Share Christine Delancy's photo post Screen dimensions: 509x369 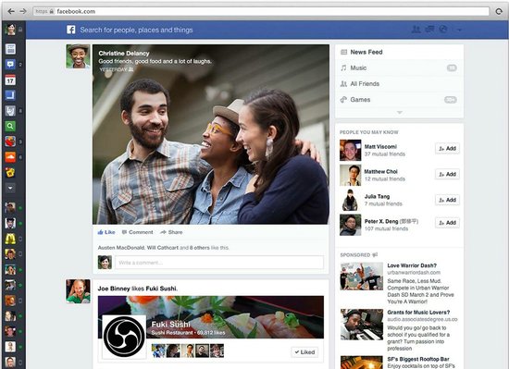[x=171, y=232]
